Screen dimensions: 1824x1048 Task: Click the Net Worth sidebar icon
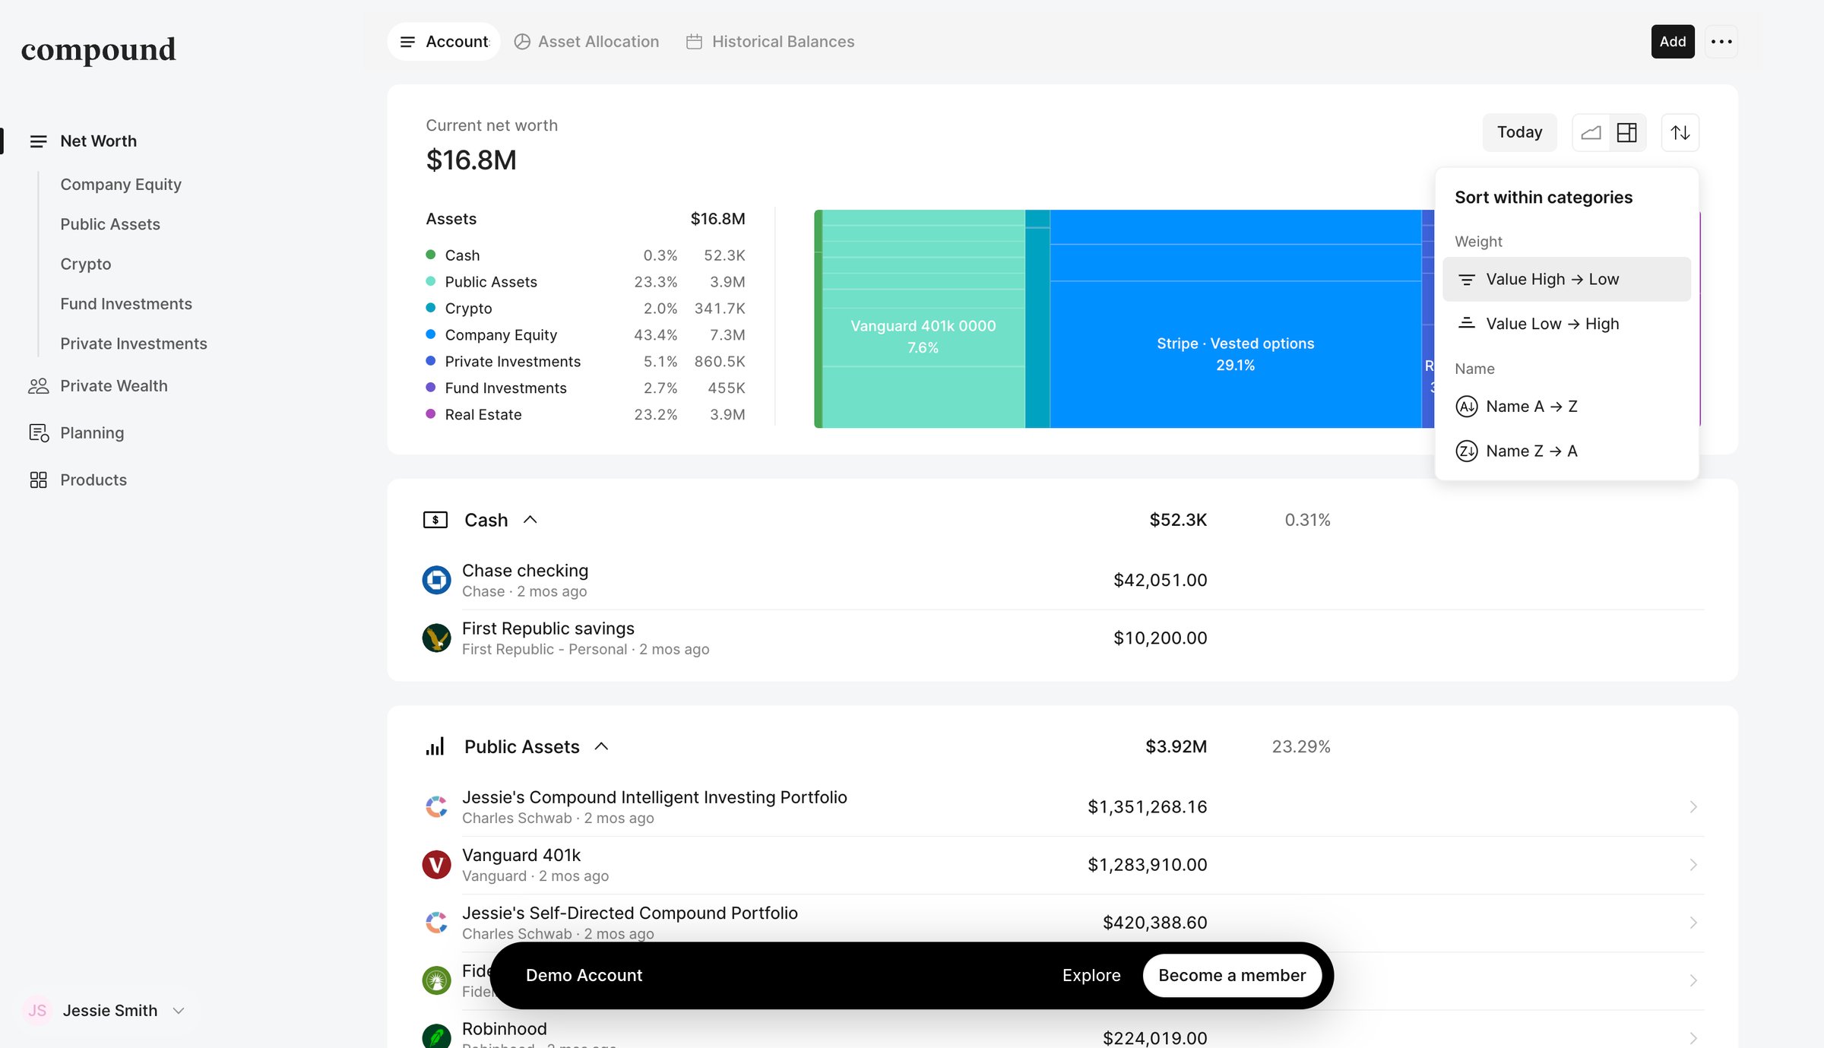point(38,141)
